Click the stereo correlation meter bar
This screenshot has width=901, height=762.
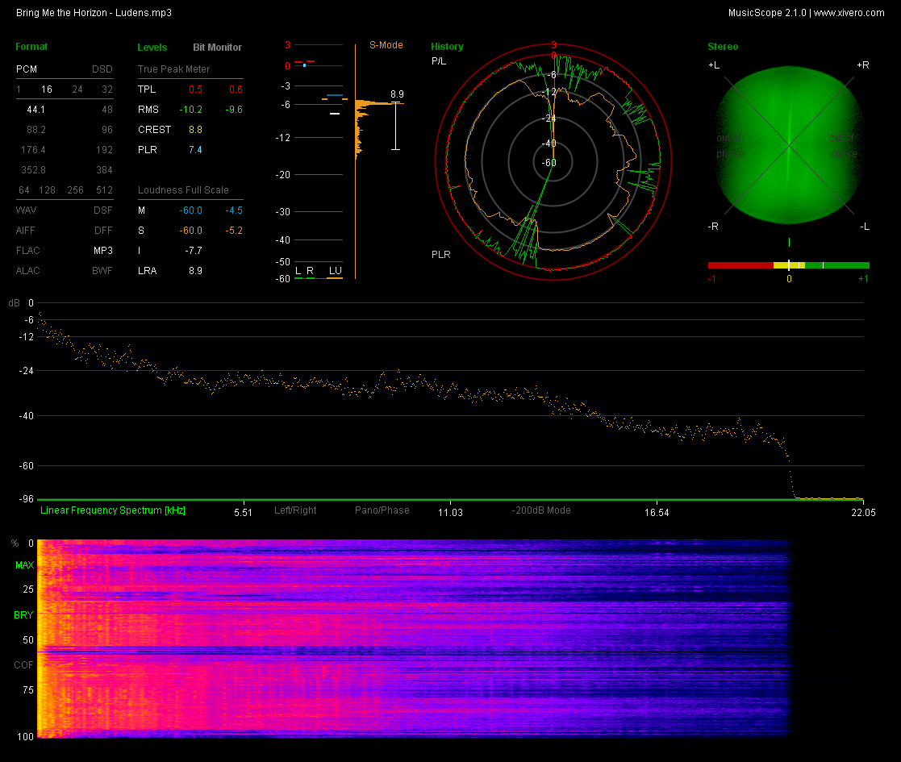[788, 265]
